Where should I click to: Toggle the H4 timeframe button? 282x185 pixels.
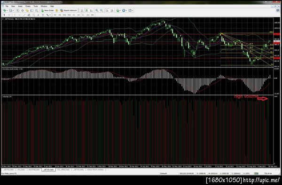78,15
